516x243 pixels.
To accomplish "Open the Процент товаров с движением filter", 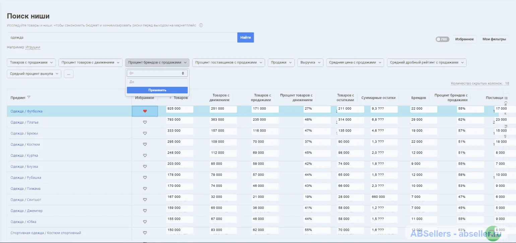I will point(91,63).
